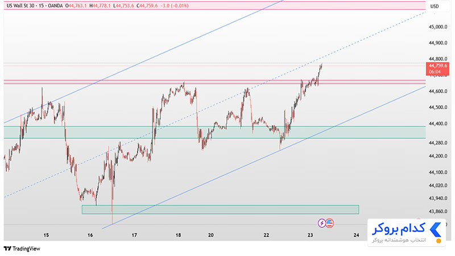Select the top pink zone above 45,000
The height and width of the screenshot is (256, 455).
tap(215, 5)
